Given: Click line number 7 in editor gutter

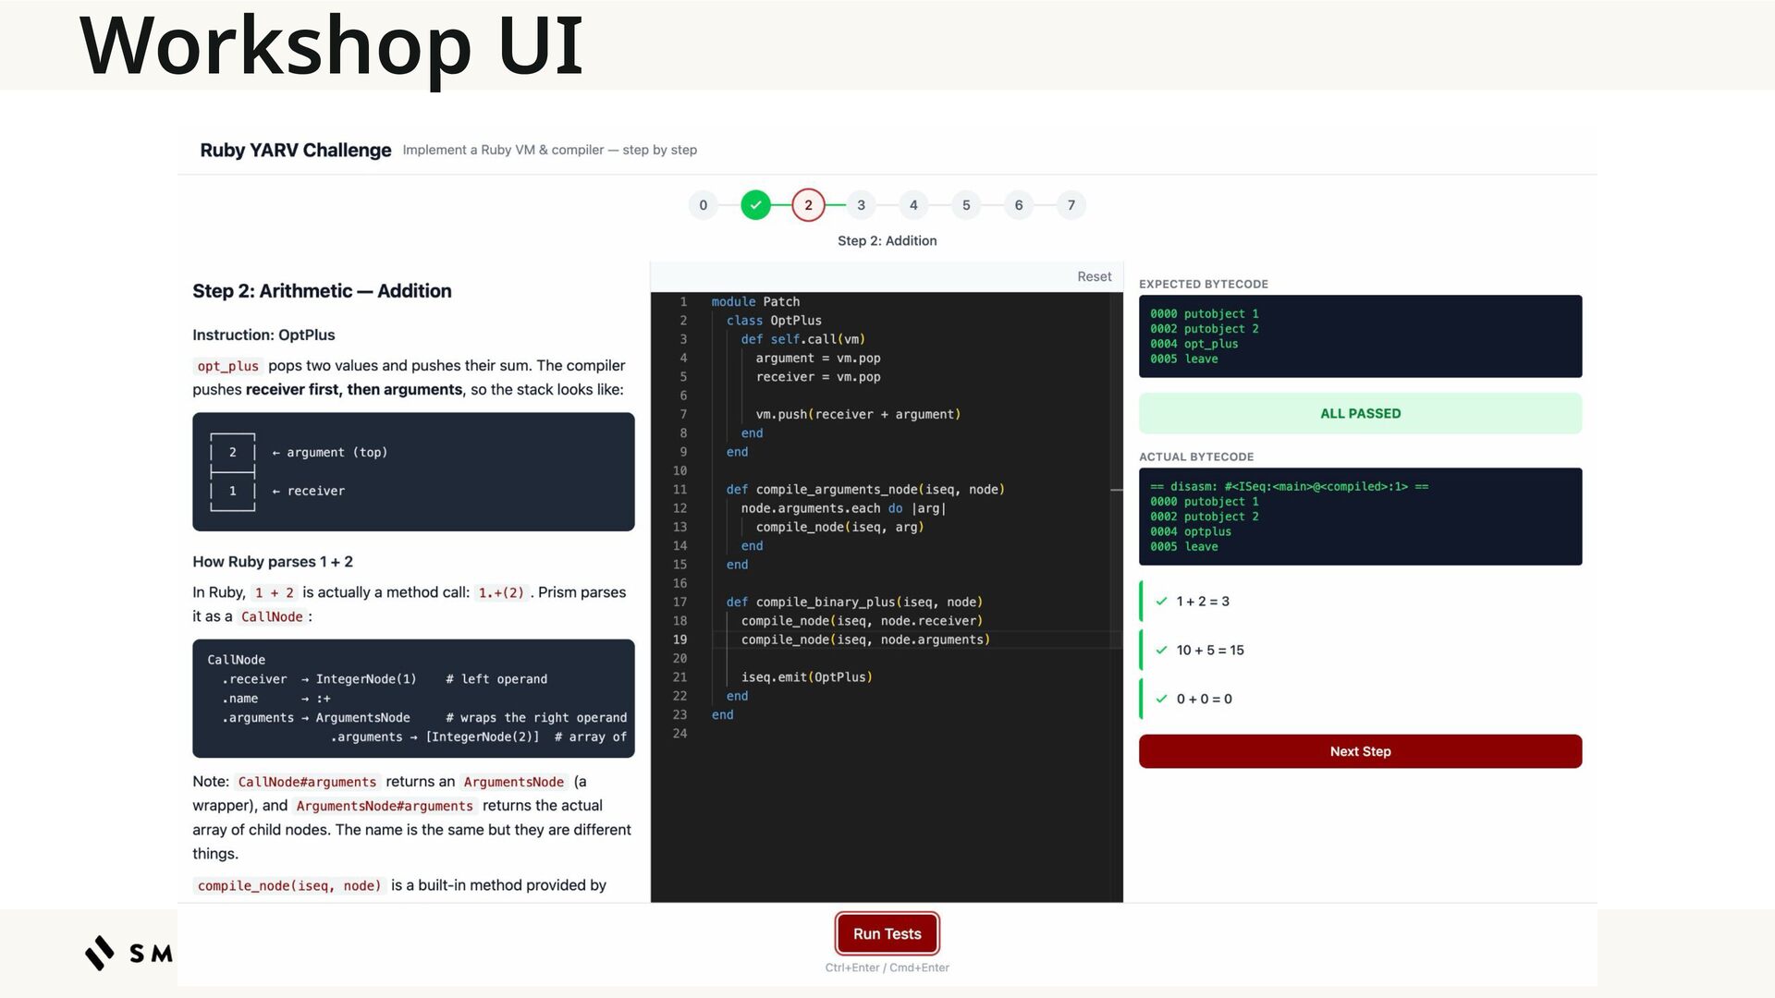Looking at the screenshot, I should [x=683, y=414].
